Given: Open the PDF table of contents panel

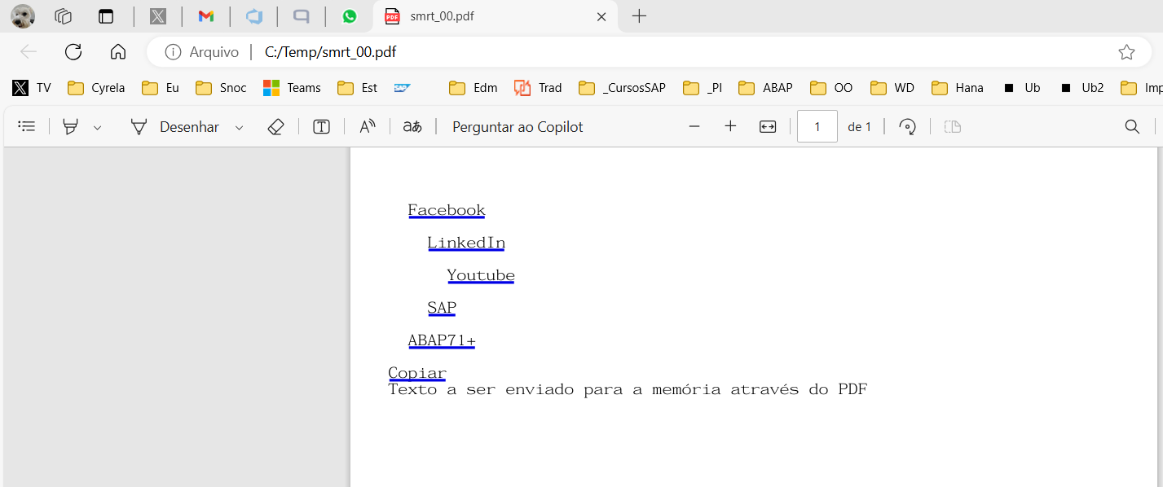Looking at the screenshot, I should coord(27,127).
